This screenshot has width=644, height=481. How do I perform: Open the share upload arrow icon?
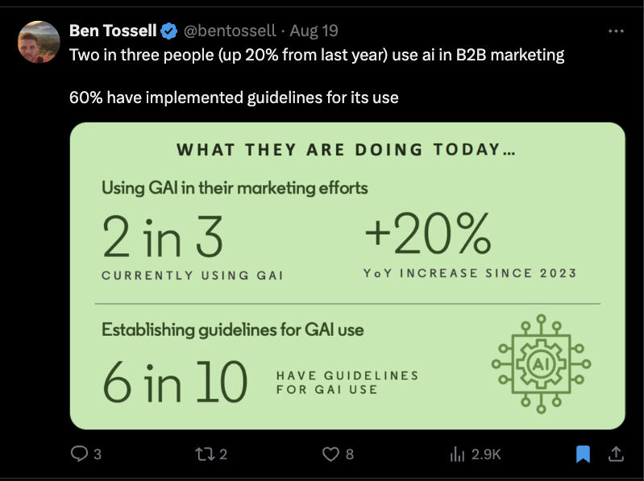[616, 454]
